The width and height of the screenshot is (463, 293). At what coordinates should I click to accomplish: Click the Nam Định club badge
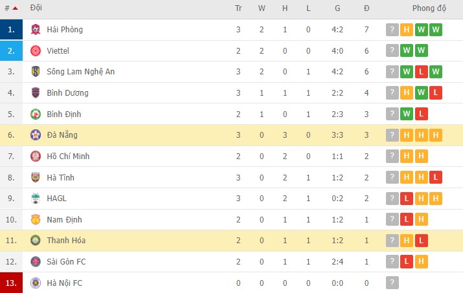(36, 220)
